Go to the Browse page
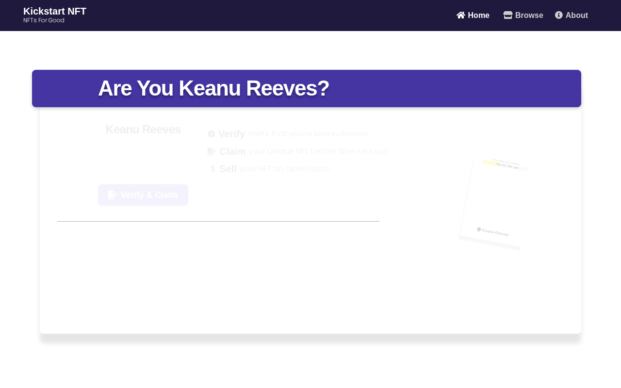The height and width of the screenshot is (388, 621). [x=523, y=16]
